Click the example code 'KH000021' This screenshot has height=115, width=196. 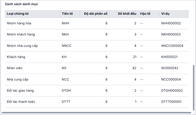coord(169,57)
